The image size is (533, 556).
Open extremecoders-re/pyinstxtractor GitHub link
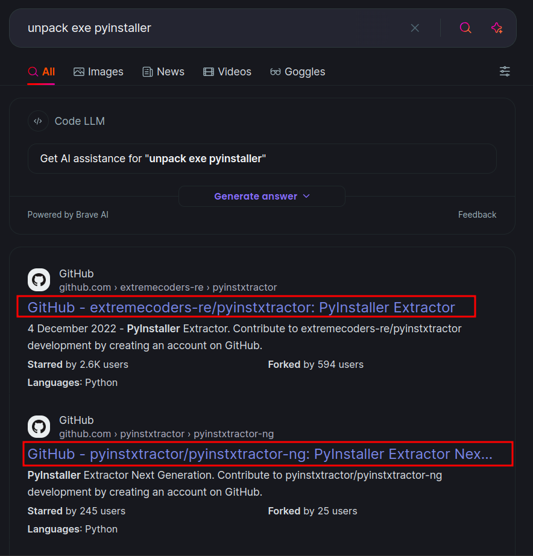[241, 308]
